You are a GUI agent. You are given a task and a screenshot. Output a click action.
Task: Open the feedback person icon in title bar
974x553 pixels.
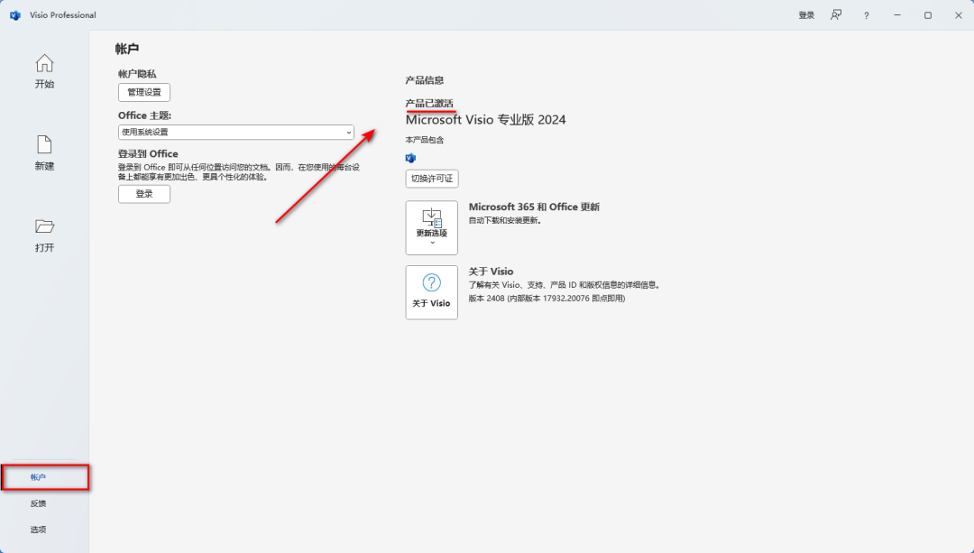pos(836,14)
